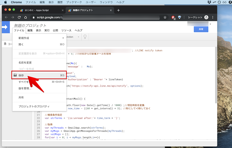Bookmark this page with the star icon
The image size is (232, 148).
[x=165, y=17]
